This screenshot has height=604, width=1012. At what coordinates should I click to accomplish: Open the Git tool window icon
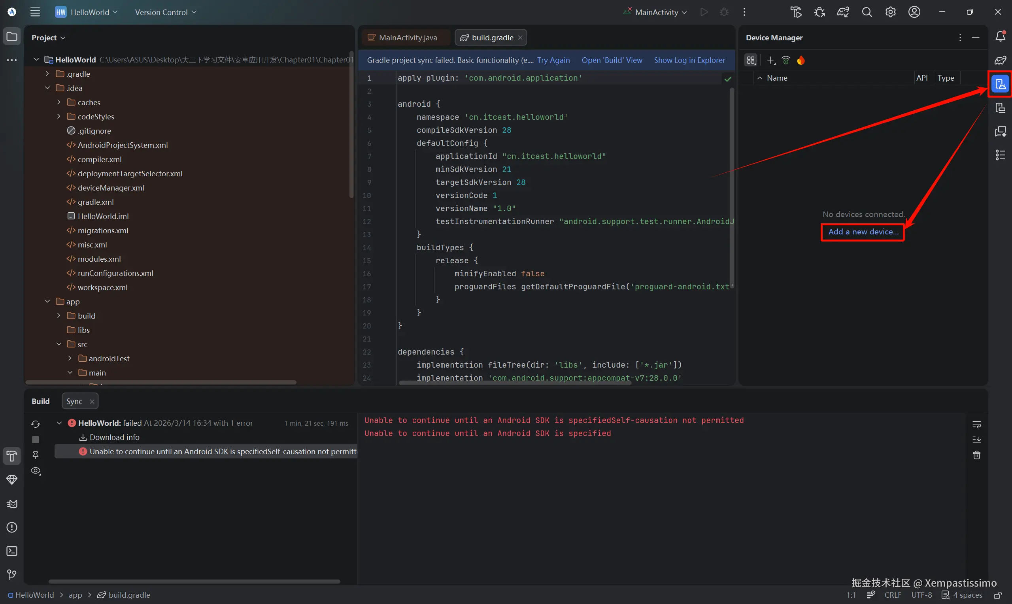tap(12, 574)
